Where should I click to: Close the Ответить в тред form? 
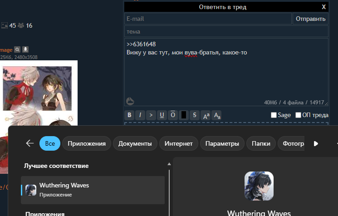pyautogui.click(x=324, y=7)
